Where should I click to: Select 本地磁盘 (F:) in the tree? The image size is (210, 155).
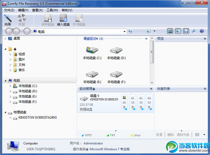click(27, 102)
